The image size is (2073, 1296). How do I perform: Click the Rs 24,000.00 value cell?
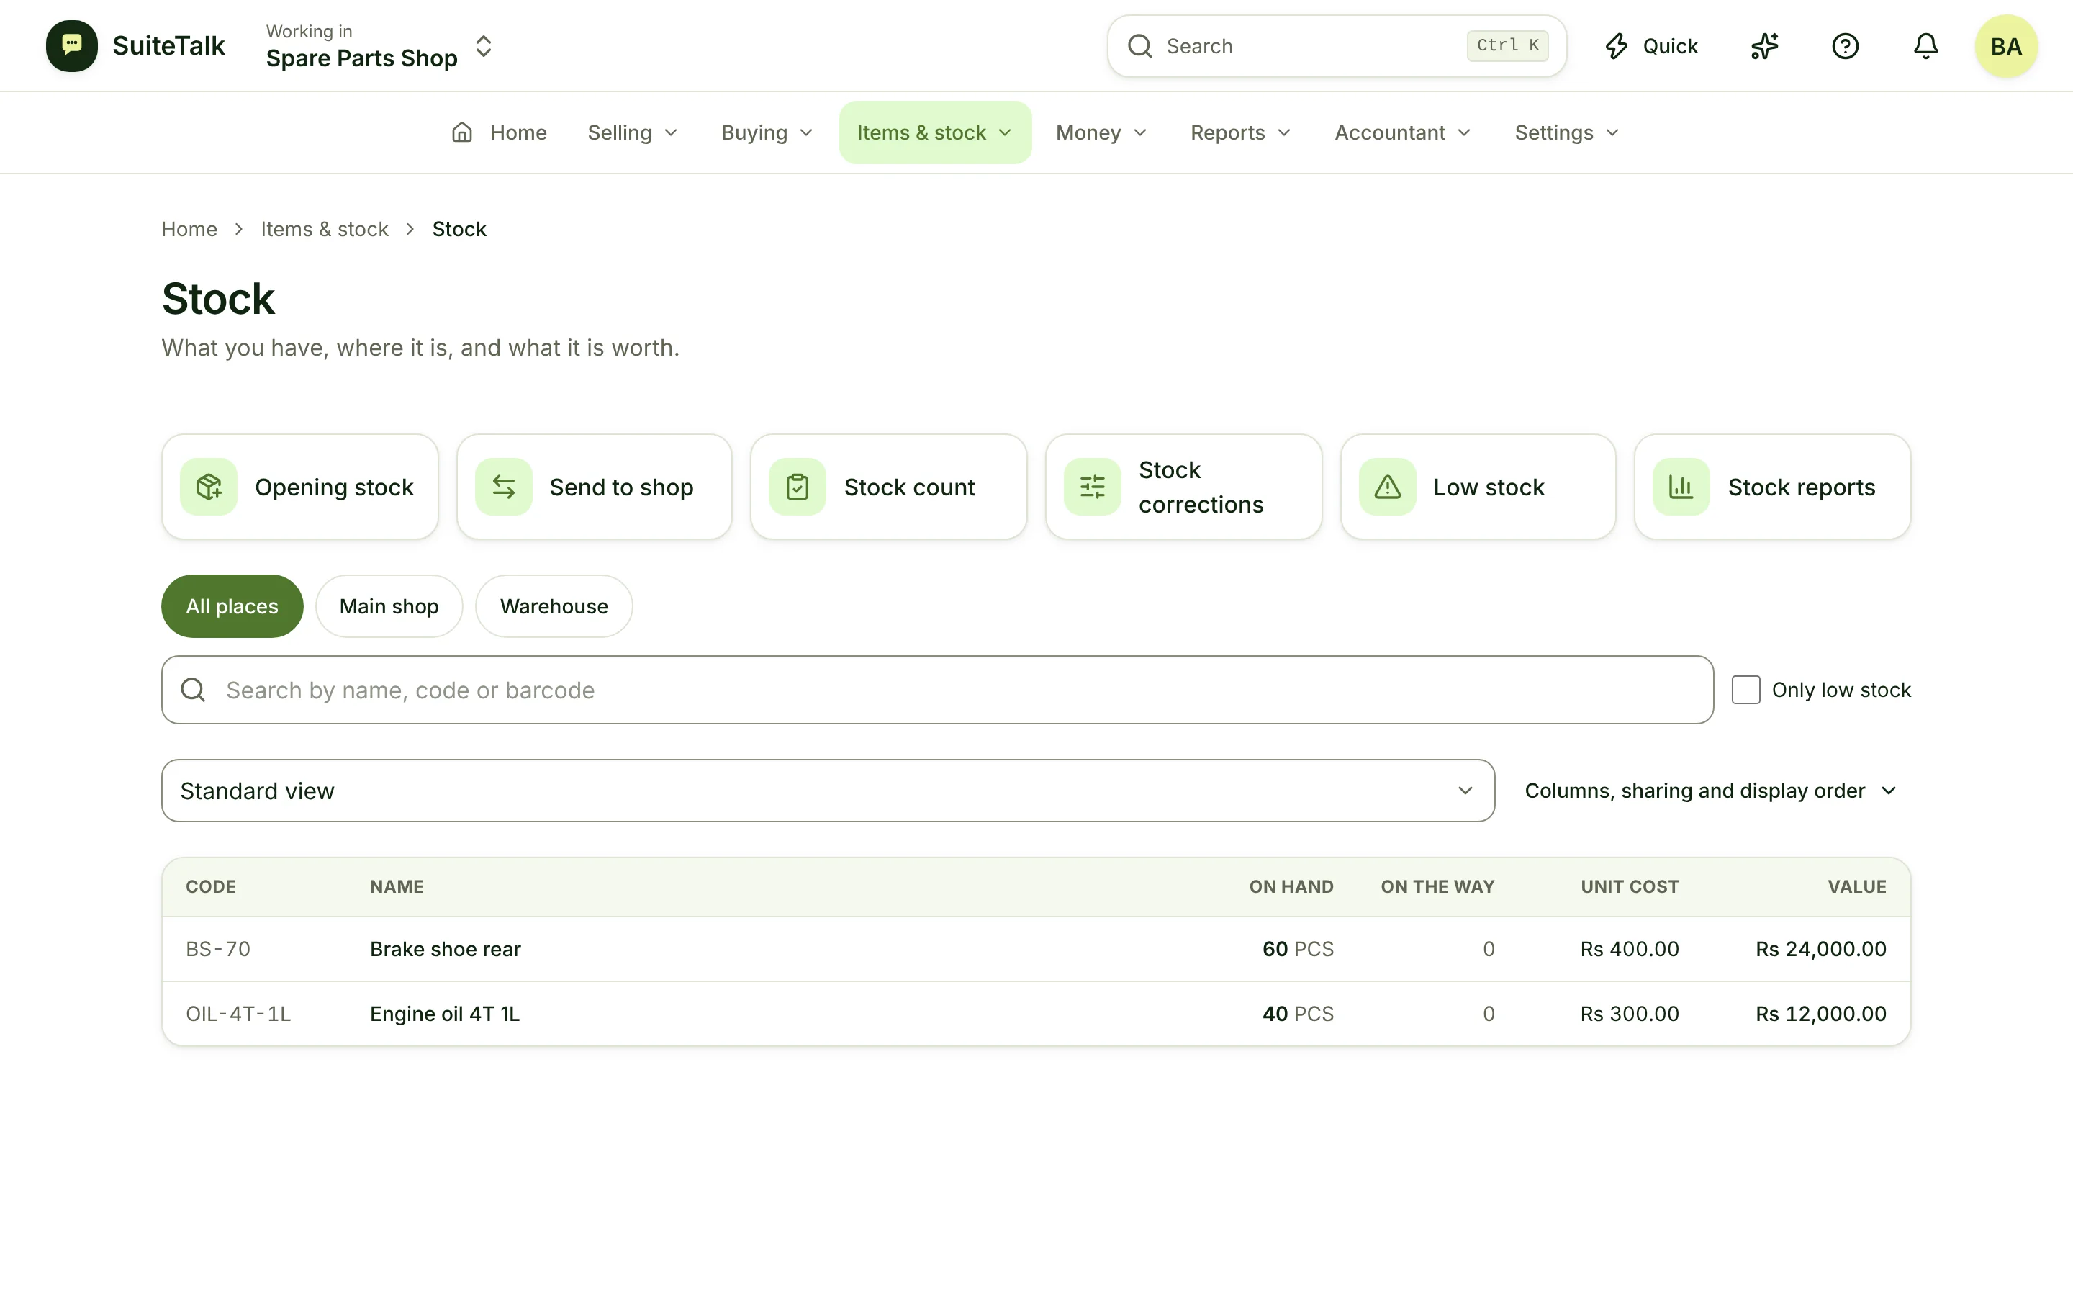1821,949
